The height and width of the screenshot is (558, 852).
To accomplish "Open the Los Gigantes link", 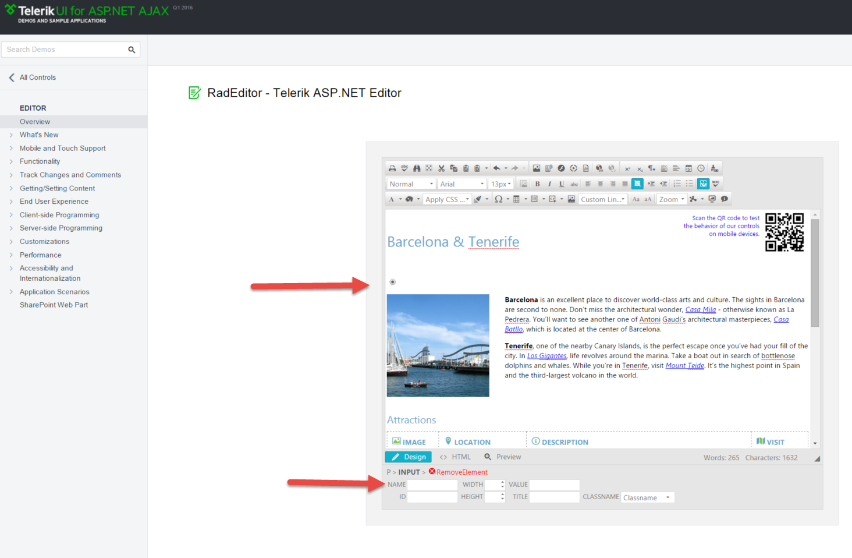I will tap(547, 356).
